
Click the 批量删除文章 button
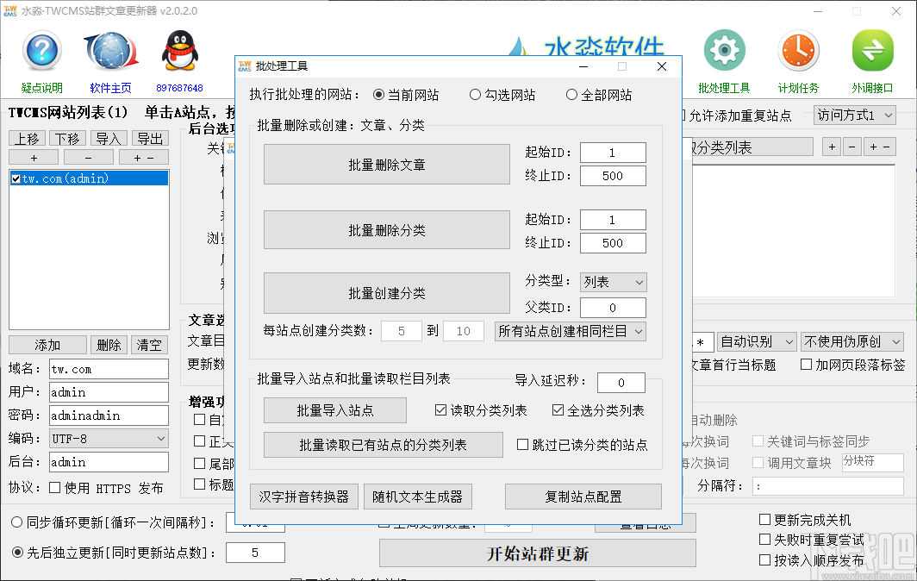coord(386,166)
